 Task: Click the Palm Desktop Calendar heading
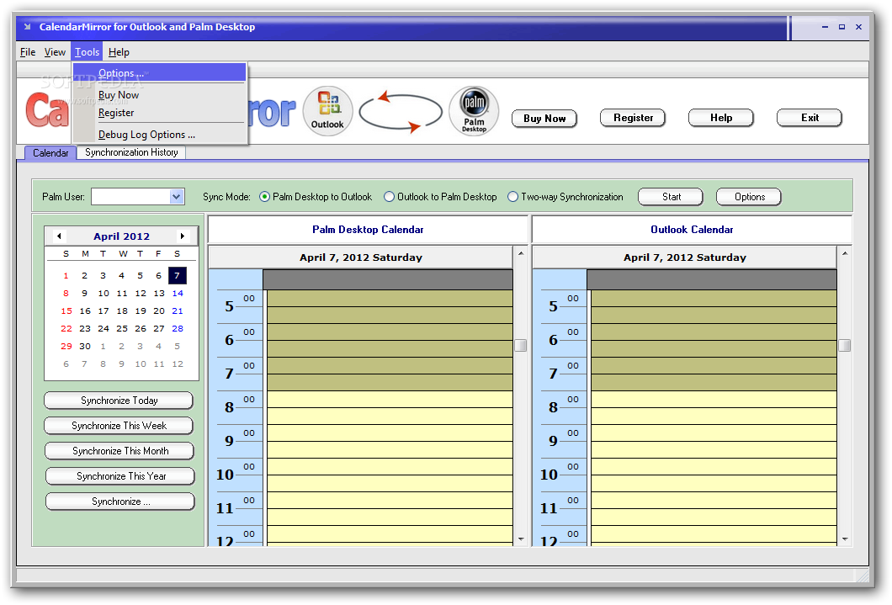(368, 230)
